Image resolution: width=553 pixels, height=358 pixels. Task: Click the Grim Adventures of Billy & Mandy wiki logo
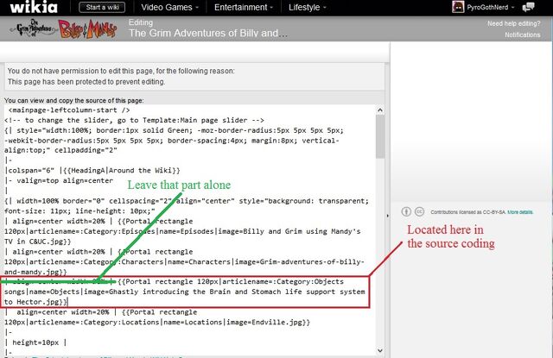pyautogui.click(x=63, y=28)
